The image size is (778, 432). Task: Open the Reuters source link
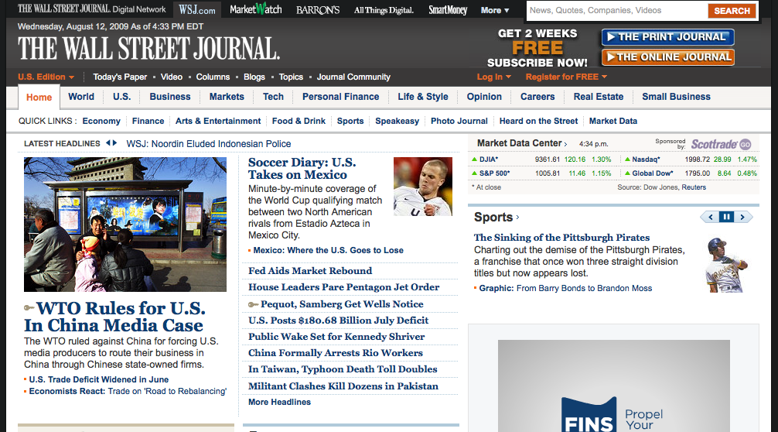[x=694, y=187]
